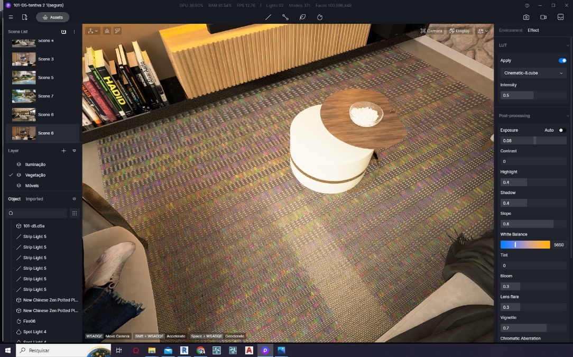Switch to the Environment tab
The height and width of the screenshot is (357, 573).
pos(511,30)
